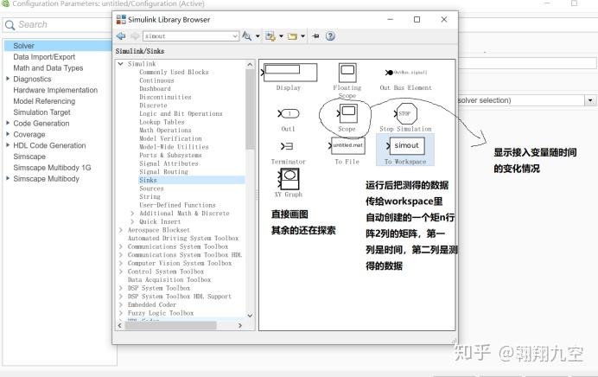Select the DSP System Toolbox library

(159, 288)
